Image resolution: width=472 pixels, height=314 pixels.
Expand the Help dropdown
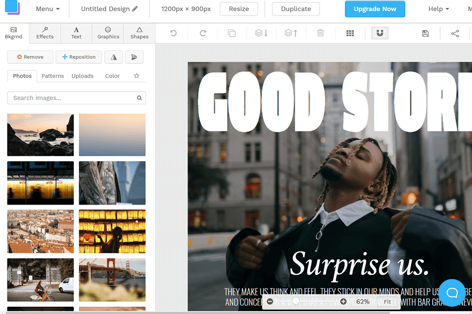tap(439, 9)
